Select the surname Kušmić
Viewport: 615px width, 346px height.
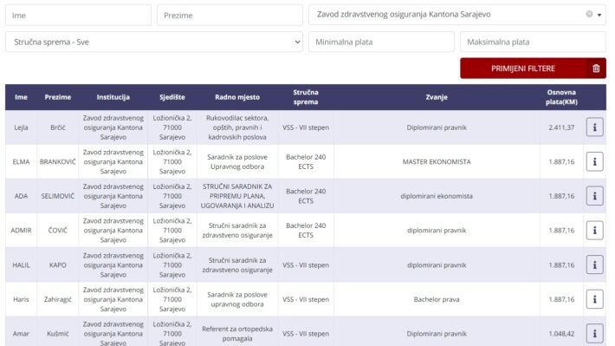58,334
